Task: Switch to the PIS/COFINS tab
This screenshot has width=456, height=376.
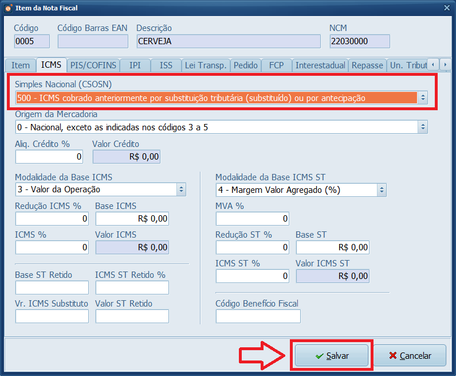Action: (x=93, y=65)
